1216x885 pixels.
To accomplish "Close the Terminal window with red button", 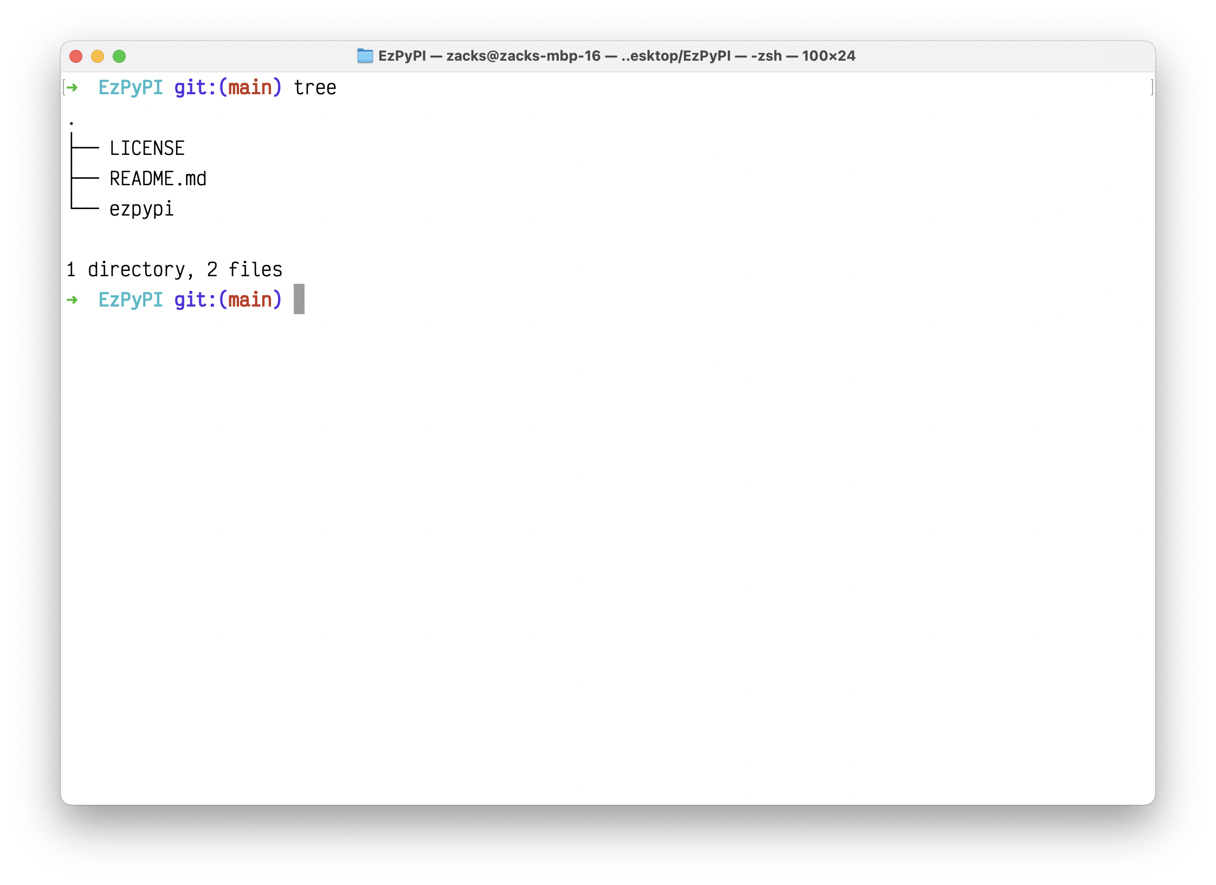I will coord(76,56).
